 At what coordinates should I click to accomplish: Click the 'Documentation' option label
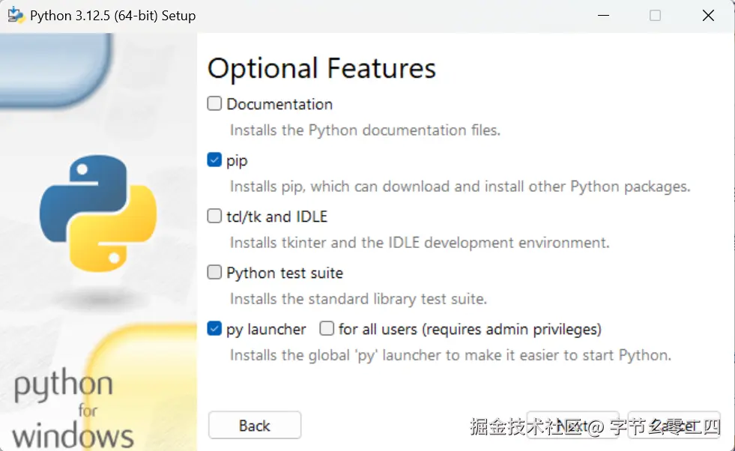[x=279, y=104]
